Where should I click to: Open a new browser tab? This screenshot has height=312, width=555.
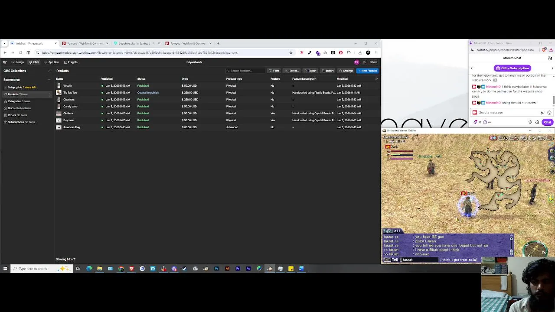click(218, 43)
